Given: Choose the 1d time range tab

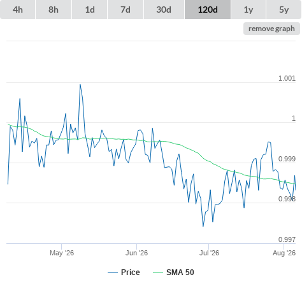Looking at the screenshot, I should tap(90, 10).
